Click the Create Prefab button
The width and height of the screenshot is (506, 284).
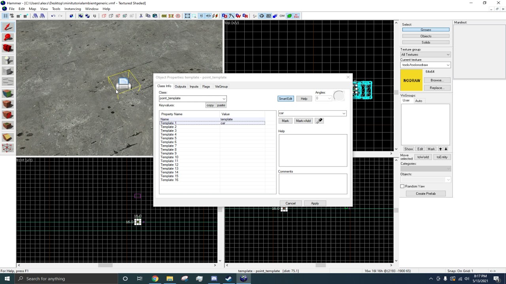(425, 194)
